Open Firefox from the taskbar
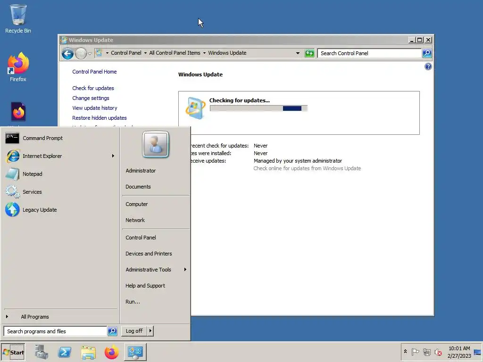This screenshot has width=483, height=362. tap(111, 352)
